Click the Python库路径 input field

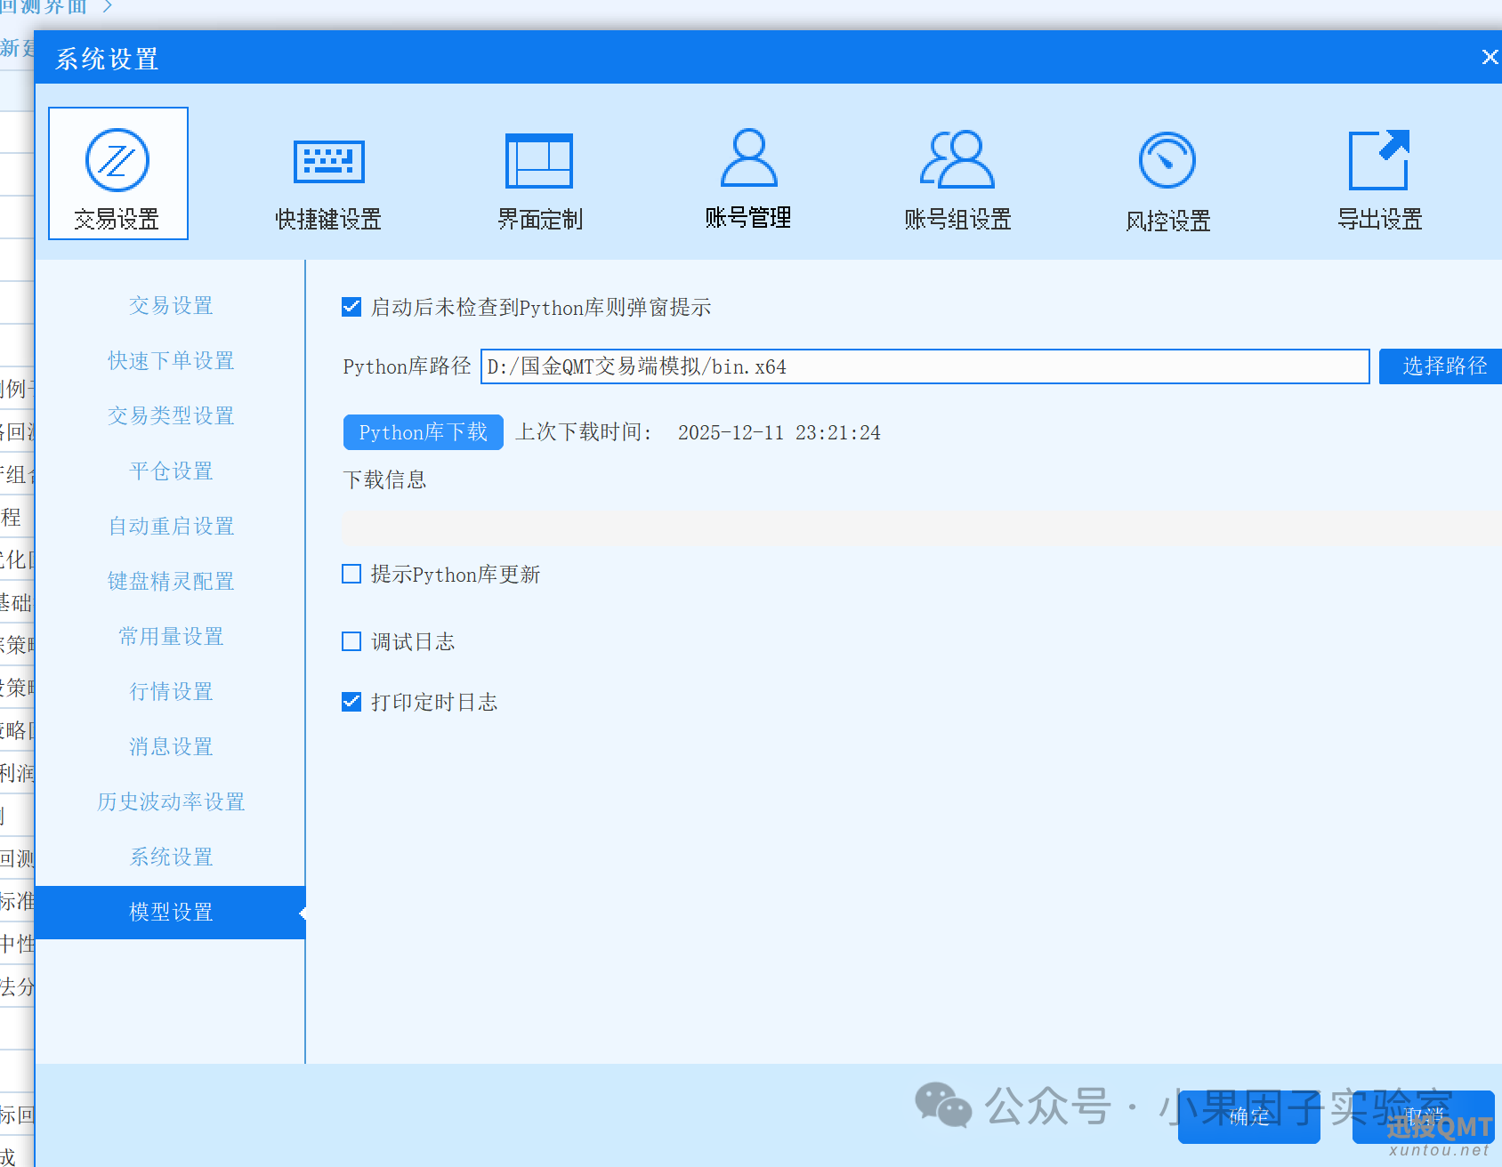[924, 366]
